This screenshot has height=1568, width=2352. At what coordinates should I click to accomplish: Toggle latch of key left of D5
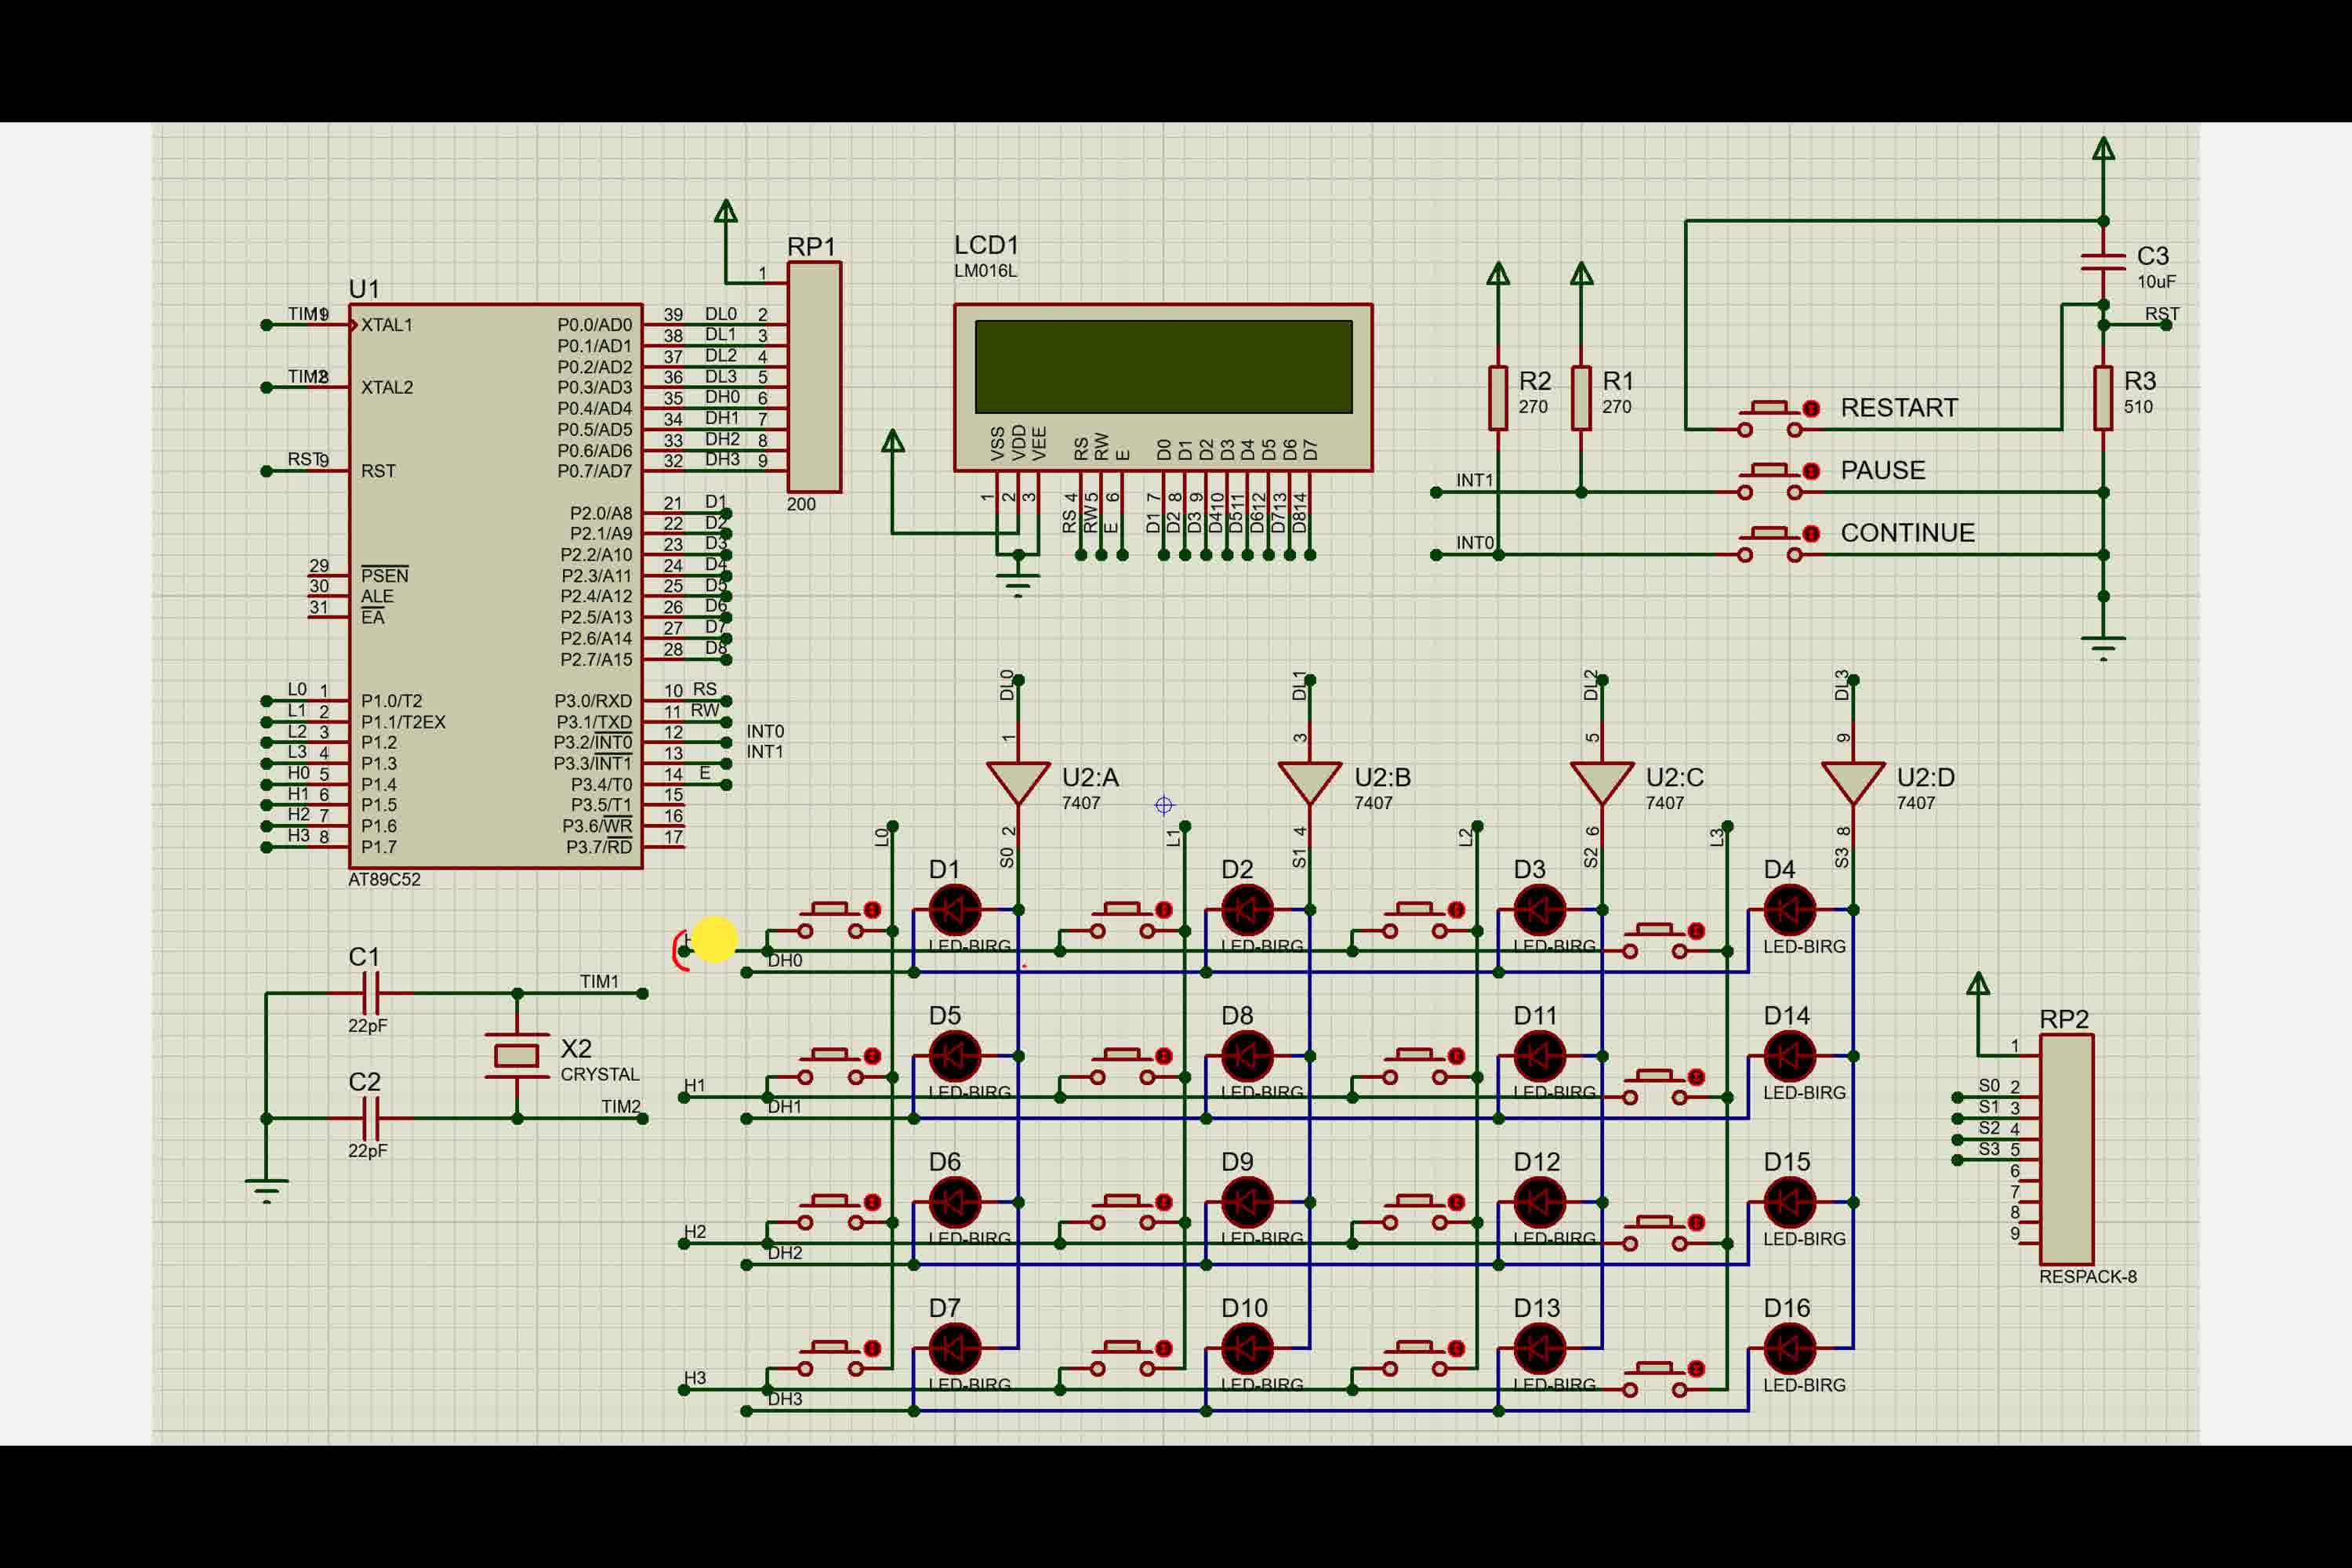[872, 1056]
